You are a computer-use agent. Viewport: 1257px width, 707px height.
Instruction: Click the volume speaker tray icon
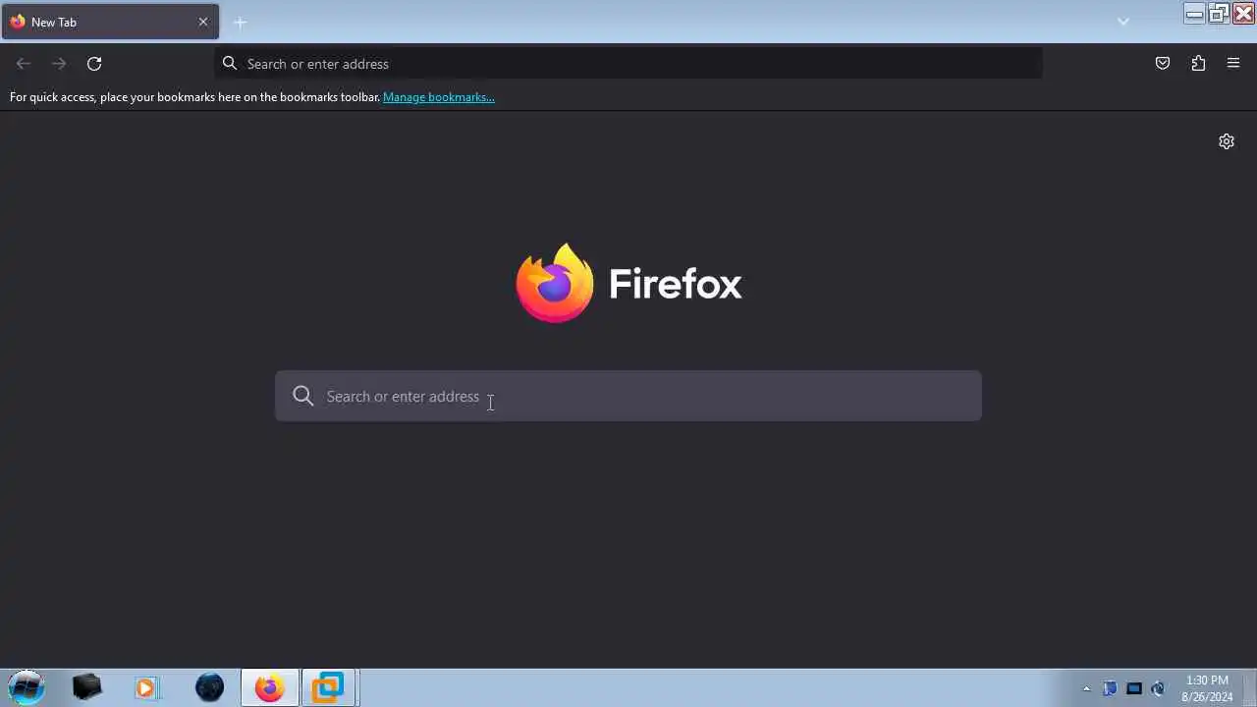pyautogui.click(x=1158, y=688)
